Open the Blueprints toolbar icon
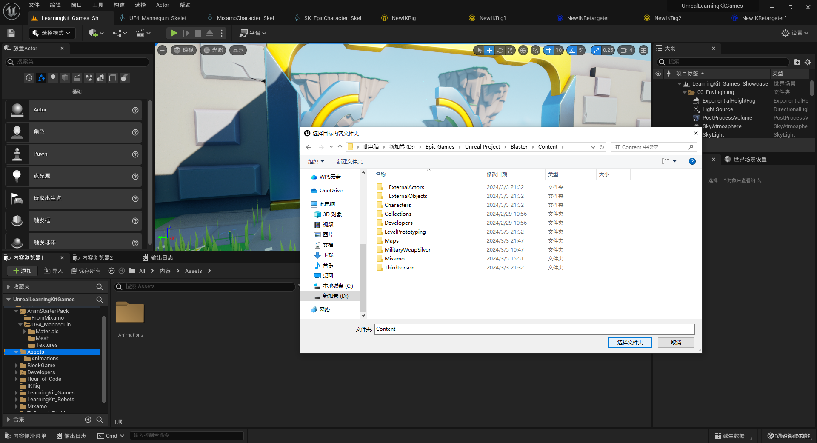 120,33
